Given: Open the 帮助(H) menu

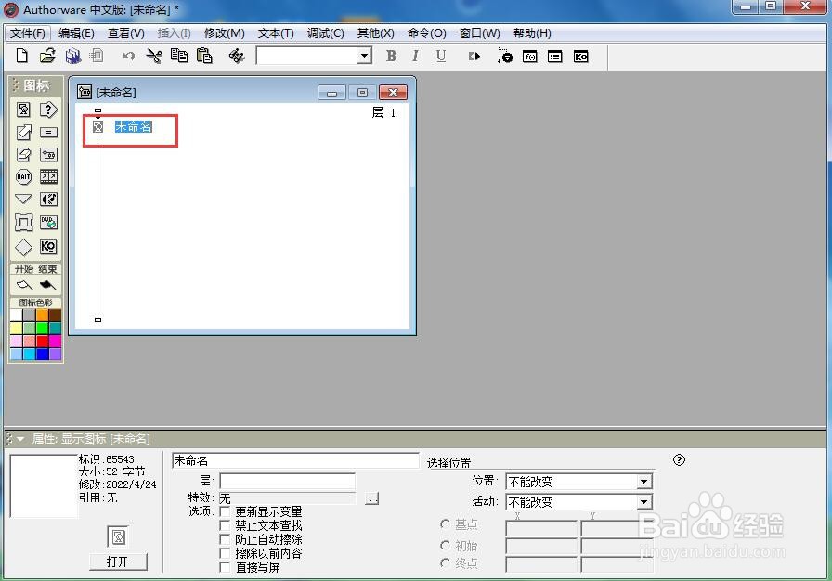Looking at the screenshot, I should [x=532, y=33].
